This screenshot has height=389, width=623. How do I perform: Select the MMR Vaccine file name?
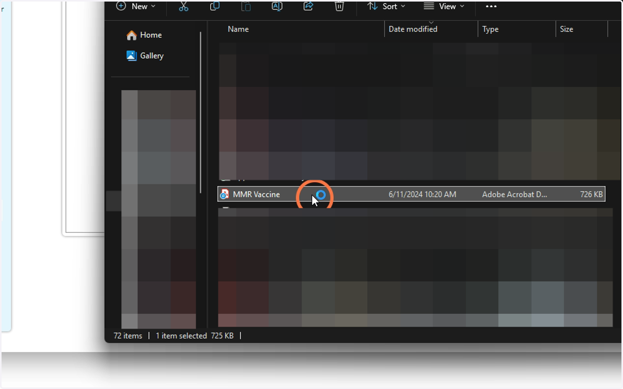pyautogui.click(x=256, y=195)
